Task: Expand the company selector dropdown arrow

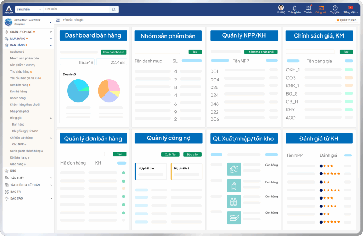Action: coord(50,22)
